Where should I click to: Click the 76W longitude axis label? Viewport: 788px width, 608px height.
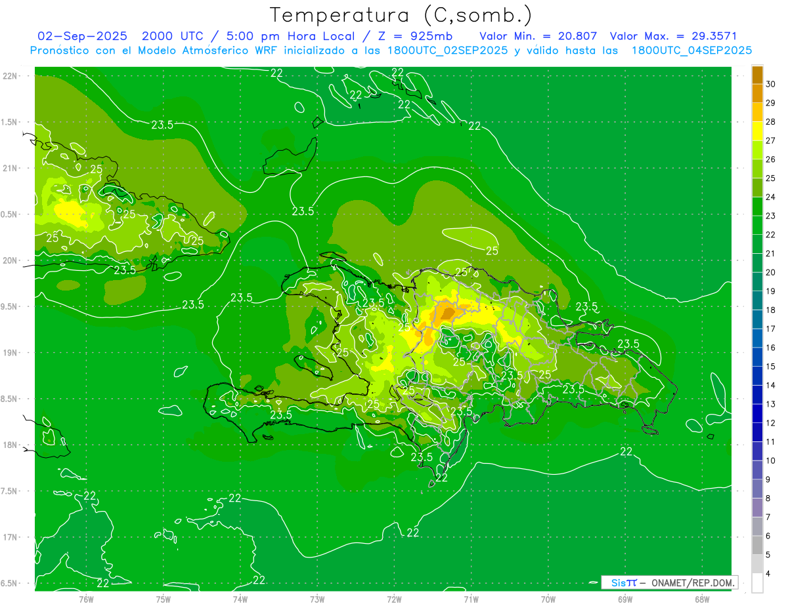coord(86,599)
